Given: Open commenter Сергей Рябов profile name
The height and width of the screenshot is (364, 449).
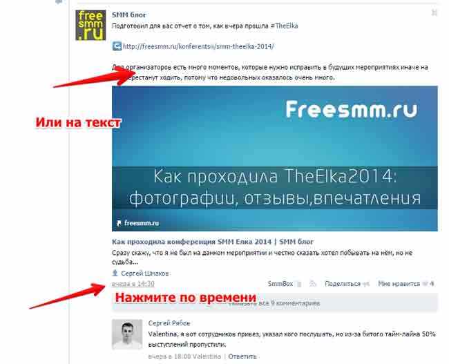Looking at the screenshot, I should coord(169,323).
